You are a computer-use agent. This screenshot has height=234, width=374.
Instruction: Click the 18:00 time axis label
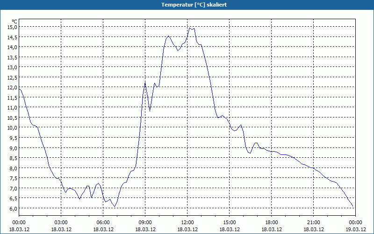coord(272,223)
